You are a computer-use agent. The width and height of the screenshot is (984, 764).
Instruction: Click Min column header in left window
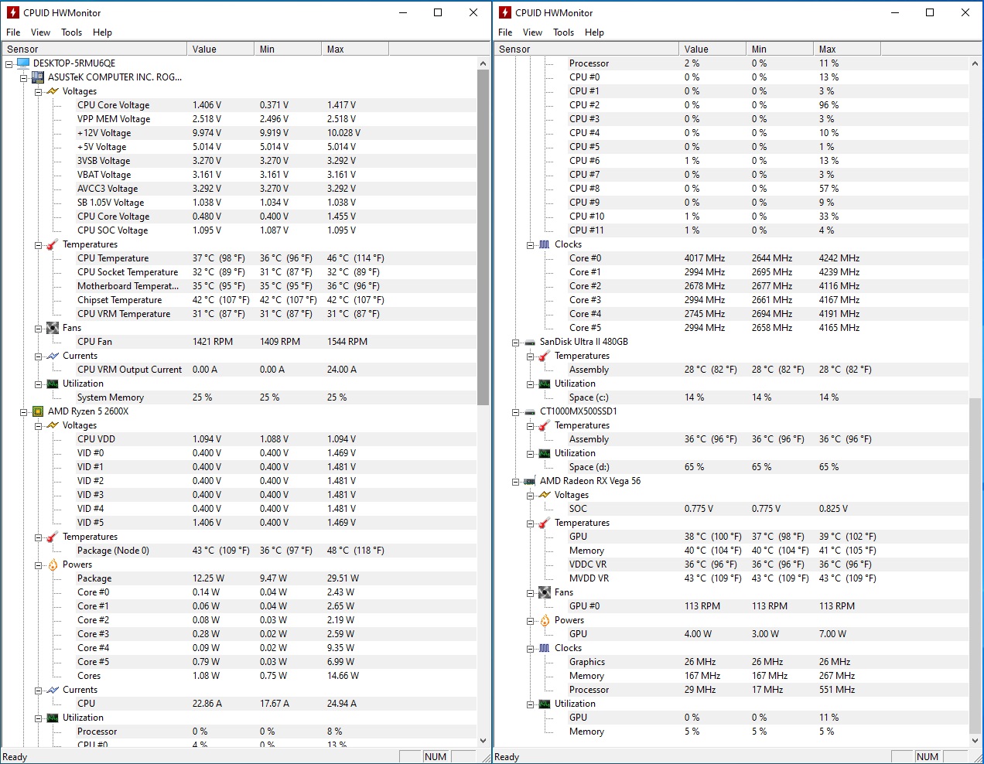point(288,49)
